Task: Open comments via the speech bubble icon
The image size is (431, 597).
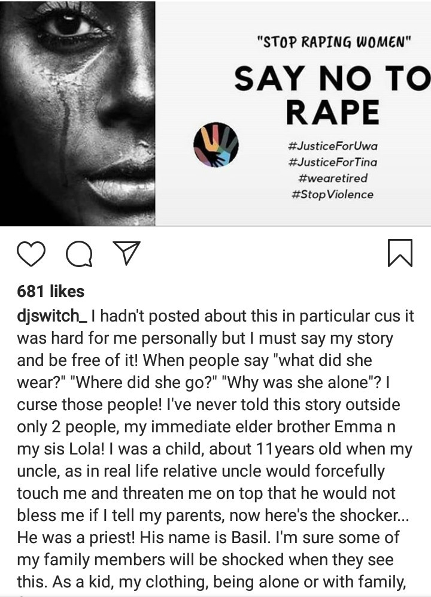Action: tap(79, 254)
